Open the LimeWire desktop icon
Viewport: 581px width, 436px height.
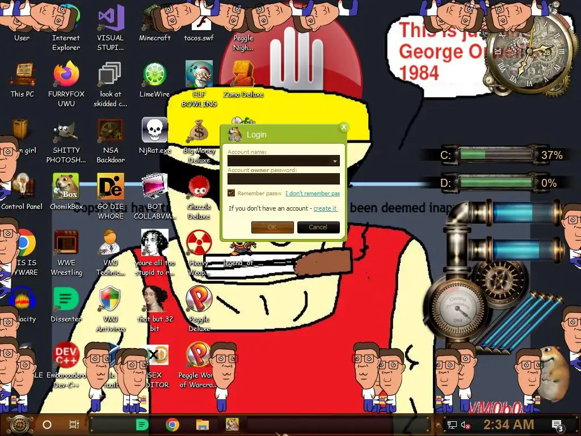(x=154, y=79)
